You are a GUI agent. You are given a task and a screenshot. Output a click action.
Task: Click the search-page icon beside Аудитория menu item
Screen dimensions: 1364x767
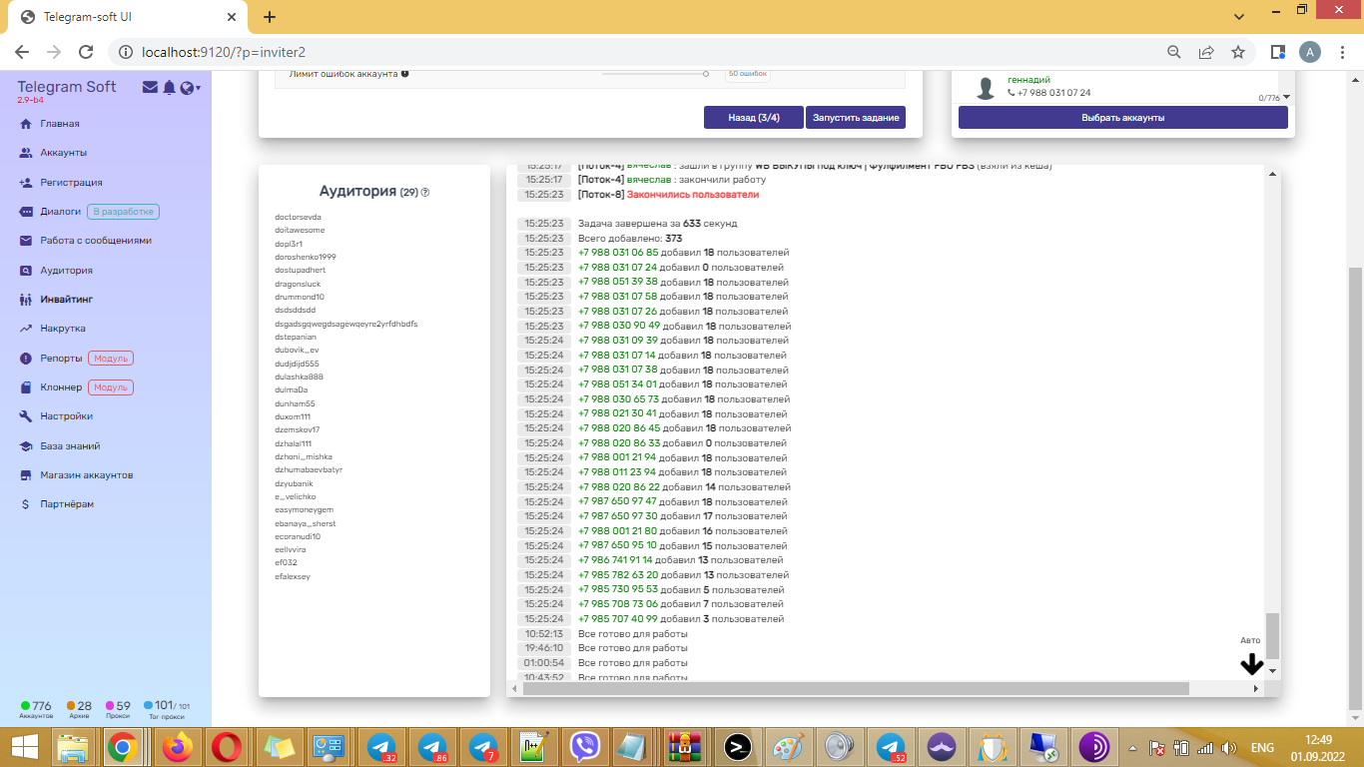[x=26, y=271]
